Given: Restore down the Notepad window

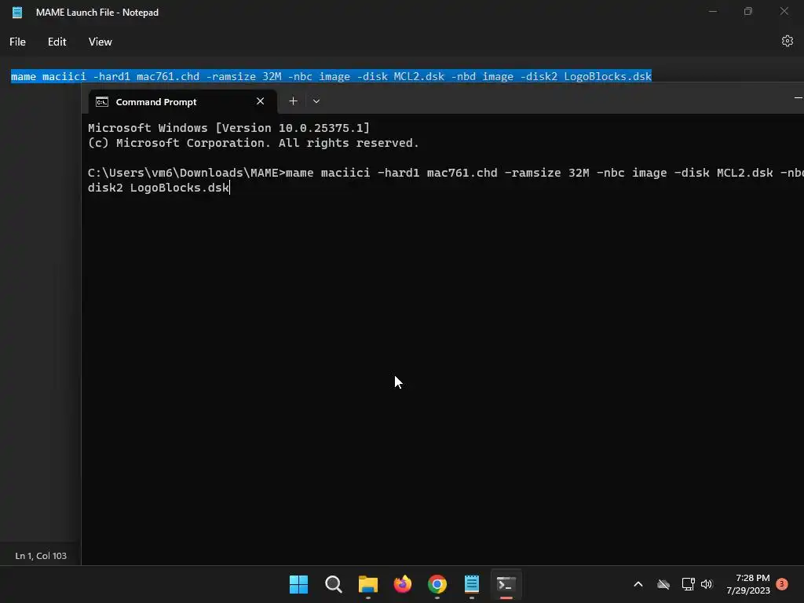Looking at the screenshot, I should click(x=748, y=11).
